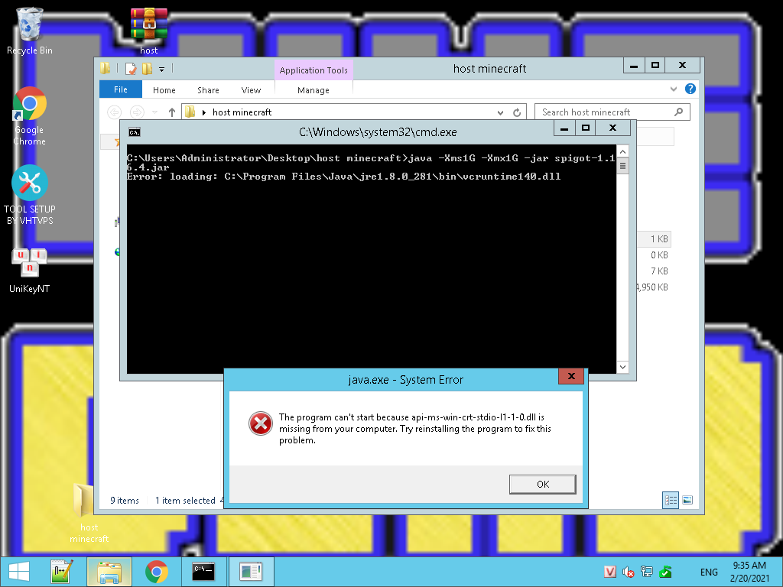Image resolution: width=783 pixels, height=587 pixels.
Task: Select TOOL SETUP BY VHTVPS desktop icon
Action: point(30,195)
